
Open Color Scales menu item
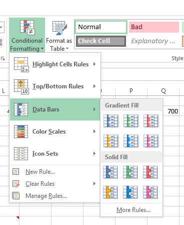pyautogui.click(x=55, y=132)
